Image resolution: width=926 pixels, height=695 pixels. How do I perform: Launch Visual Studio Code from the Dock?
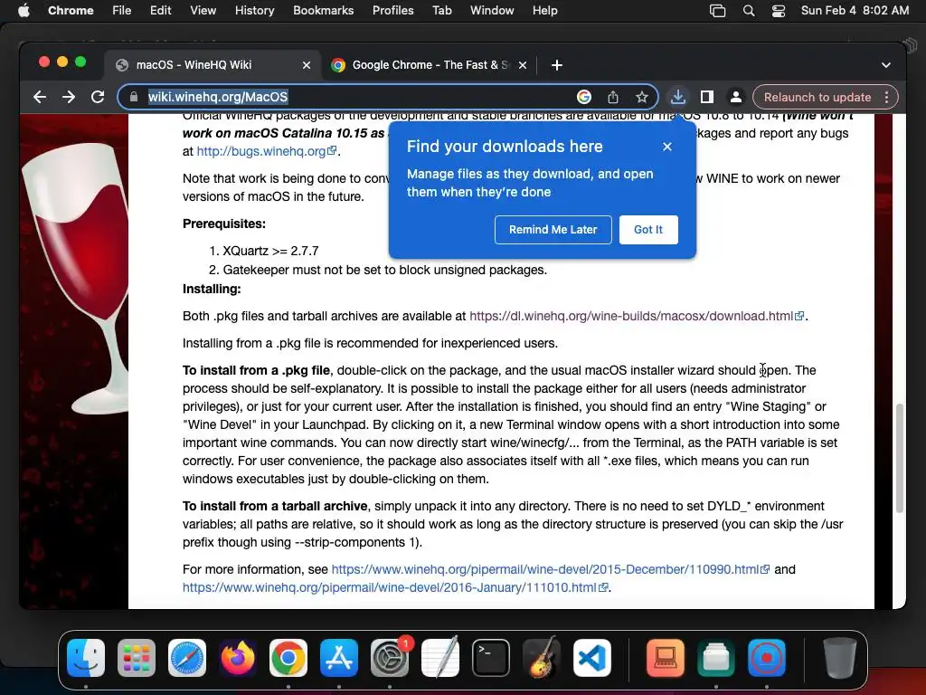[592, 658]
